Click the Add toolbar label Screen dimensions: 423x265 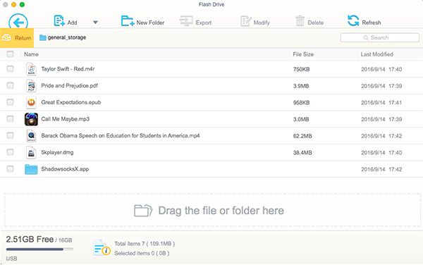[x=72, y=23]
